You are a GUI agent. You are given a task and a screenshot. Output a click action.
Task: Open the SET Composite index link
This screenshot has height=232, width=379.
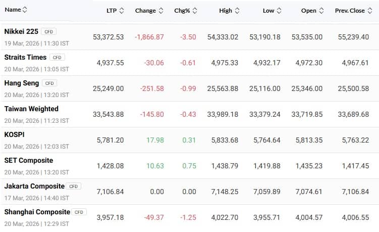(x=29, y=160)
